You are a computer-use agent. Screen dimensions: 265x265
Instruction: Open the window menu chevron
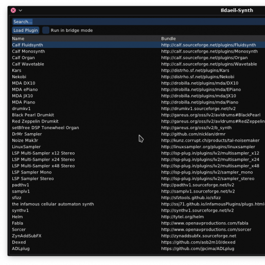pyautogui.click(x=21, y=10)
